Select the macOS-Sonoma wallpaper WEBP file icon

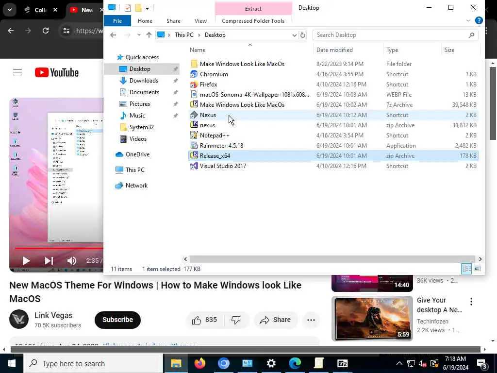(x=194, y=95)
